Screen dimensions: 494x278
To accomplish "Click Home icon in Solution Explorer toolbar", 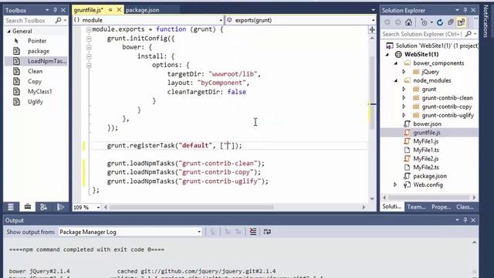I will click(x=408, y=22).
